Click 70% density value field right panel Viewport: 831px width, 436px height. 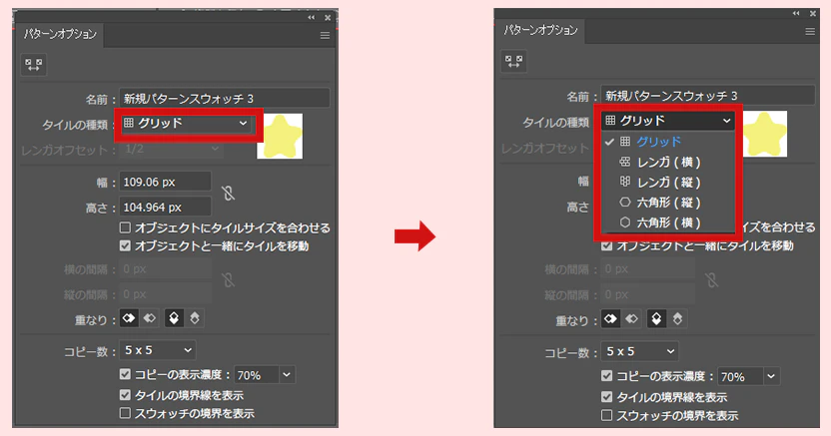740,376
